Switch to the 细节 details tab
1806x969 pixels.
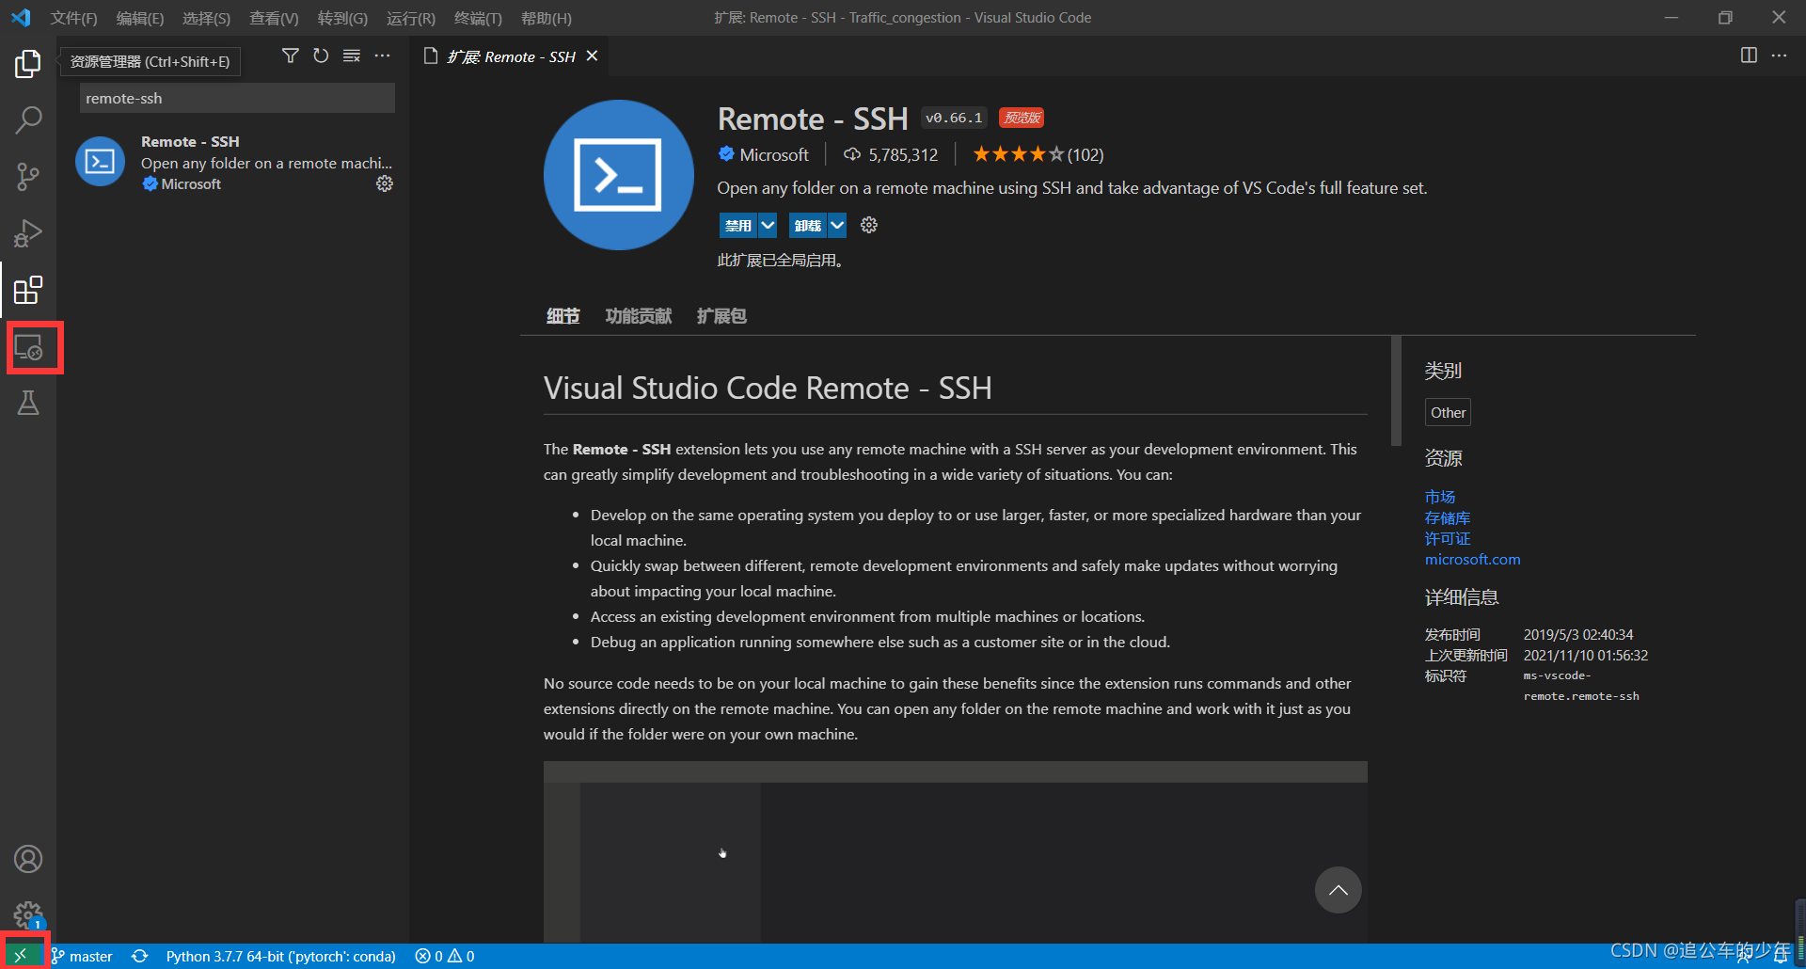point(562,316)
